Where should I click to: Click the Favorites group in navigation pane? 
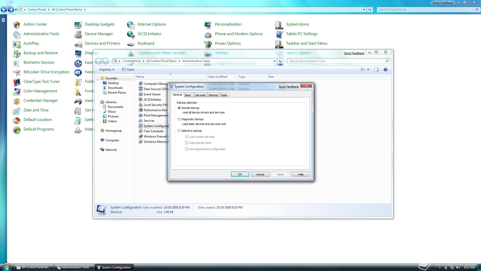[111, 78]
